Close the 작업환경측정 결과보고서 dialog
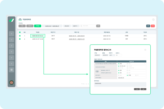The image size is (164, 109). point(145,50)
